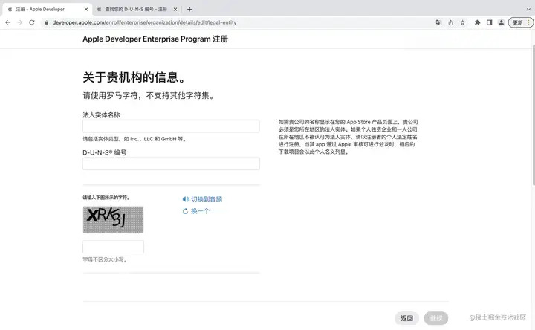
Task: Open a new tab with plus icon
Action: [x=189, y=9]
